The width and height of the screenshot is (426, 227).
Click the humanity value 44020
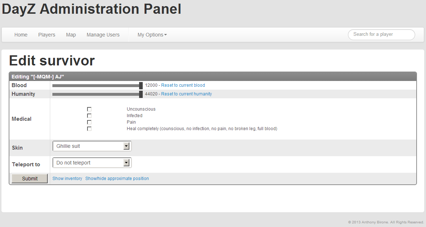(x=151, y=94)
